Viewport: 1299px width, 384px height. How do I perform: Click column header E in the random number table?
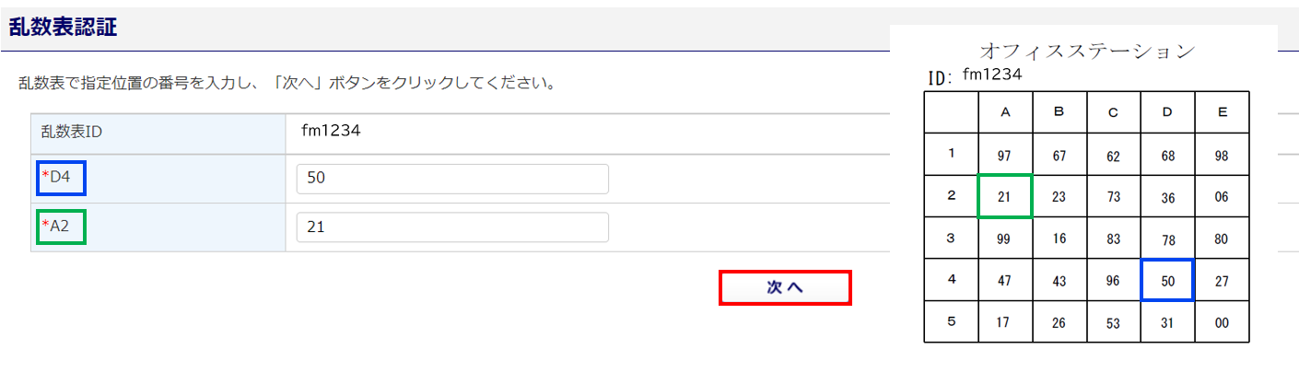[1222, 112]
